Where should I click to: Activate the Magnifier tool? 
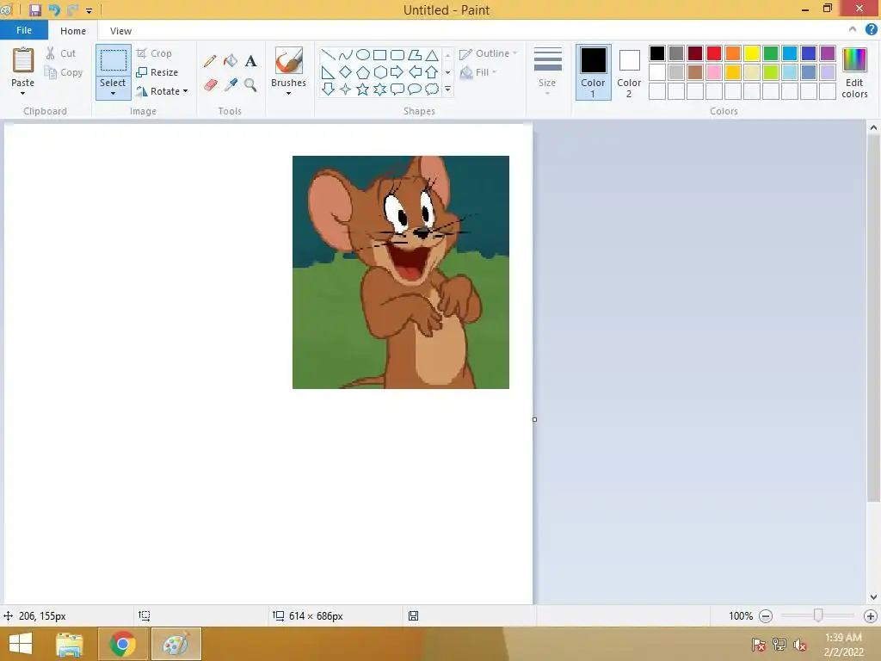tap(250, 85)
